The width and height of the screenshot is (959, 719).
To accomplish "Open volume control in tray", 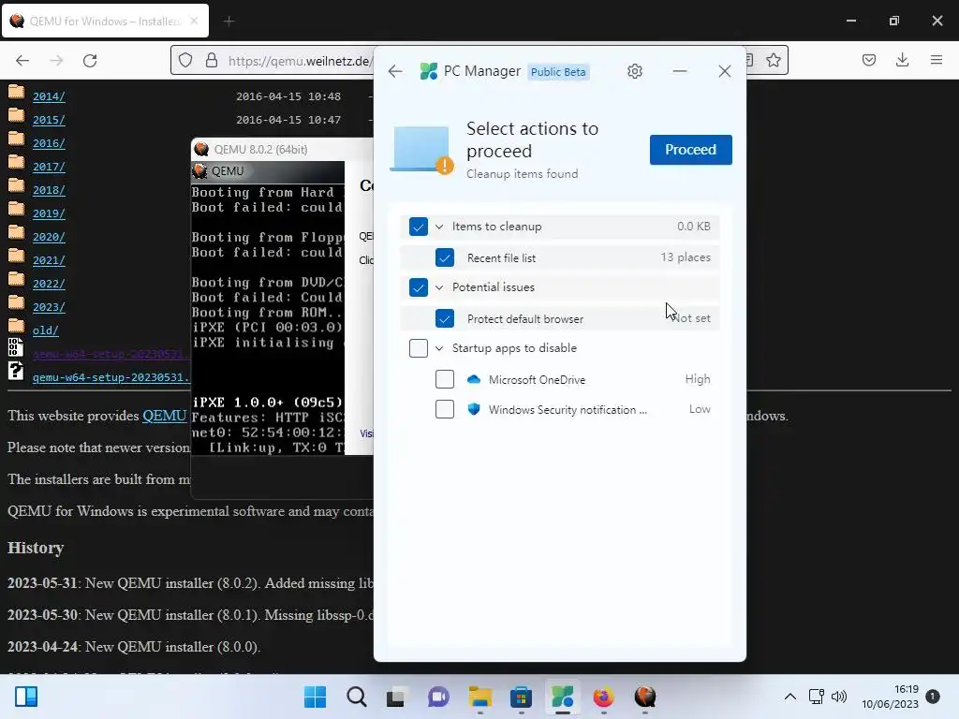I will (x=839, y=697).
